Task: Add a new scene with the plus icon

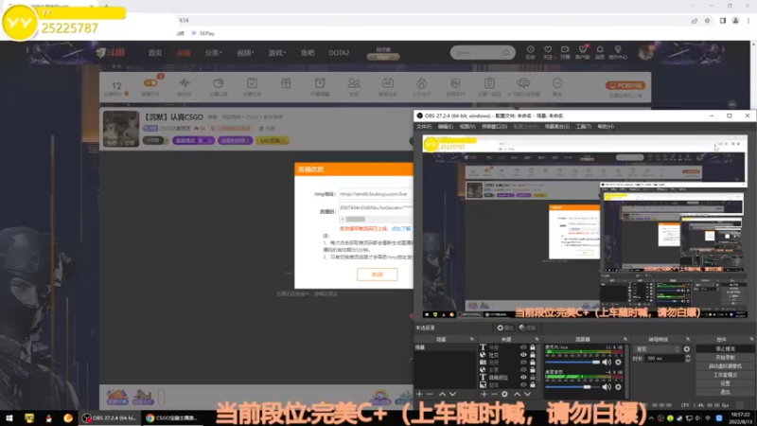Action: 419,394
